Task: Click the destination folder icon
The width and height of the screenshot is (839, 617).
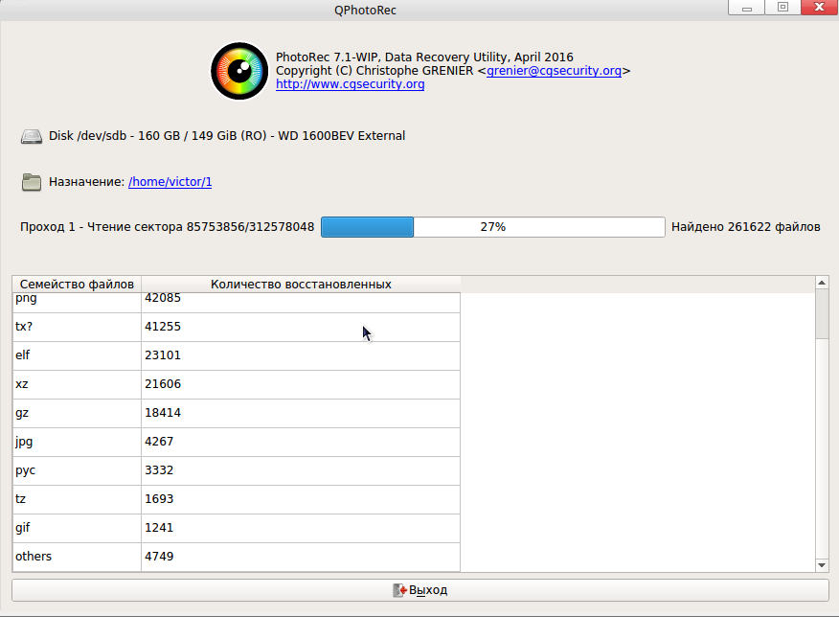Action: point(32,182)
